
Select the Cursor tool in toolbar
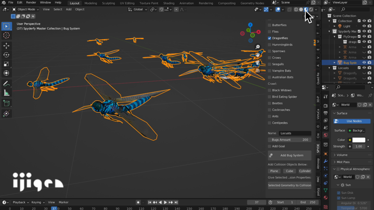pyautogui.click(x=7, y=35)
